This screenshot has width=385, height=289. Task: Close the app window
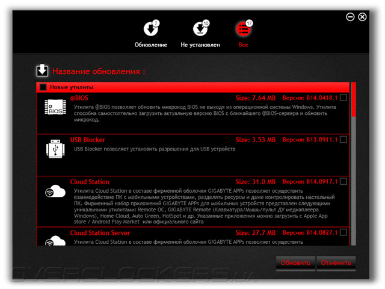tap(362, 17)
